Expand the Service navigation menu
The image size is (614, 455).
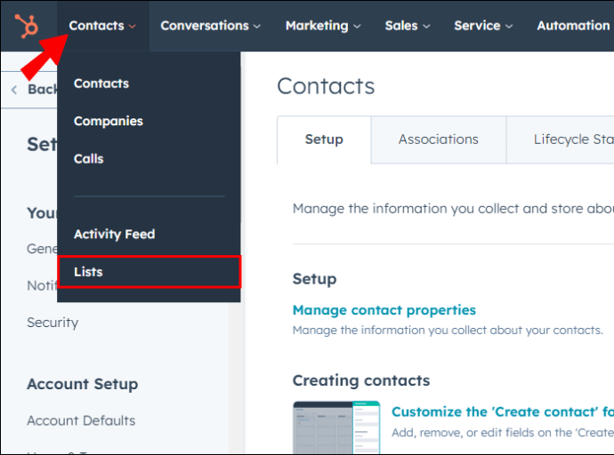483,26
